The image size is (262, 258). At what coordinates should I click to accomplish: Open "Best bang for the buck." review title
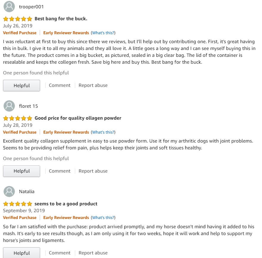61,19
